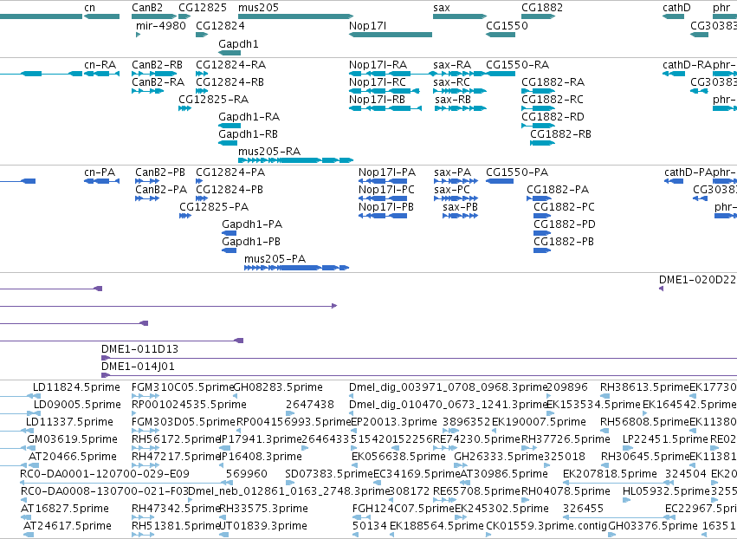
Task: Select the CG1550-RA transcript label
Action: click(518, 65)
